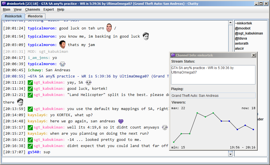270x165 pixels.
Task: Click the peak data point on the viewers graph
Action: coord(197,113)
